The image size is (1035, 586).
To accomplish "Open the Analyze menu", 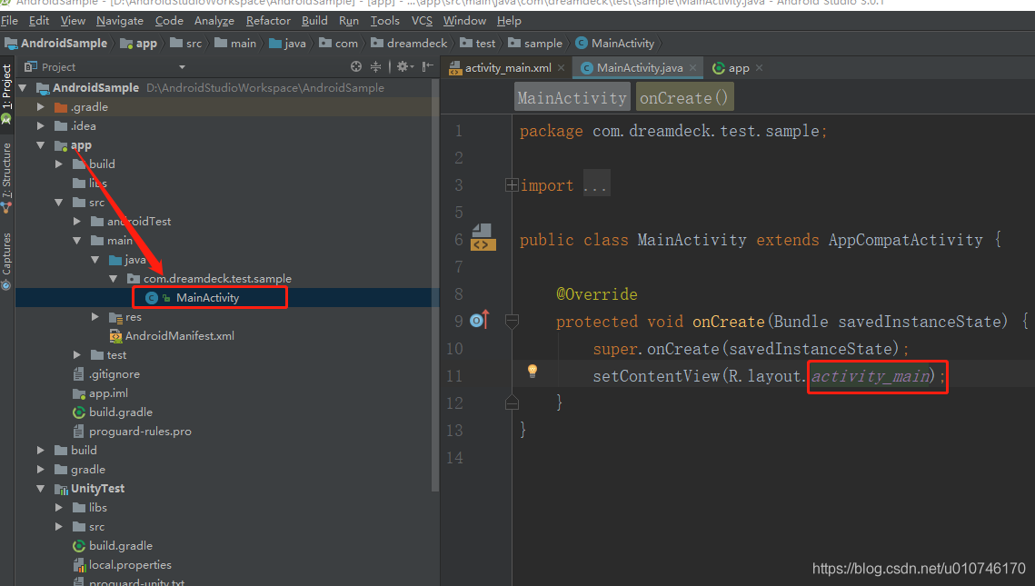I will coord(214,21).
